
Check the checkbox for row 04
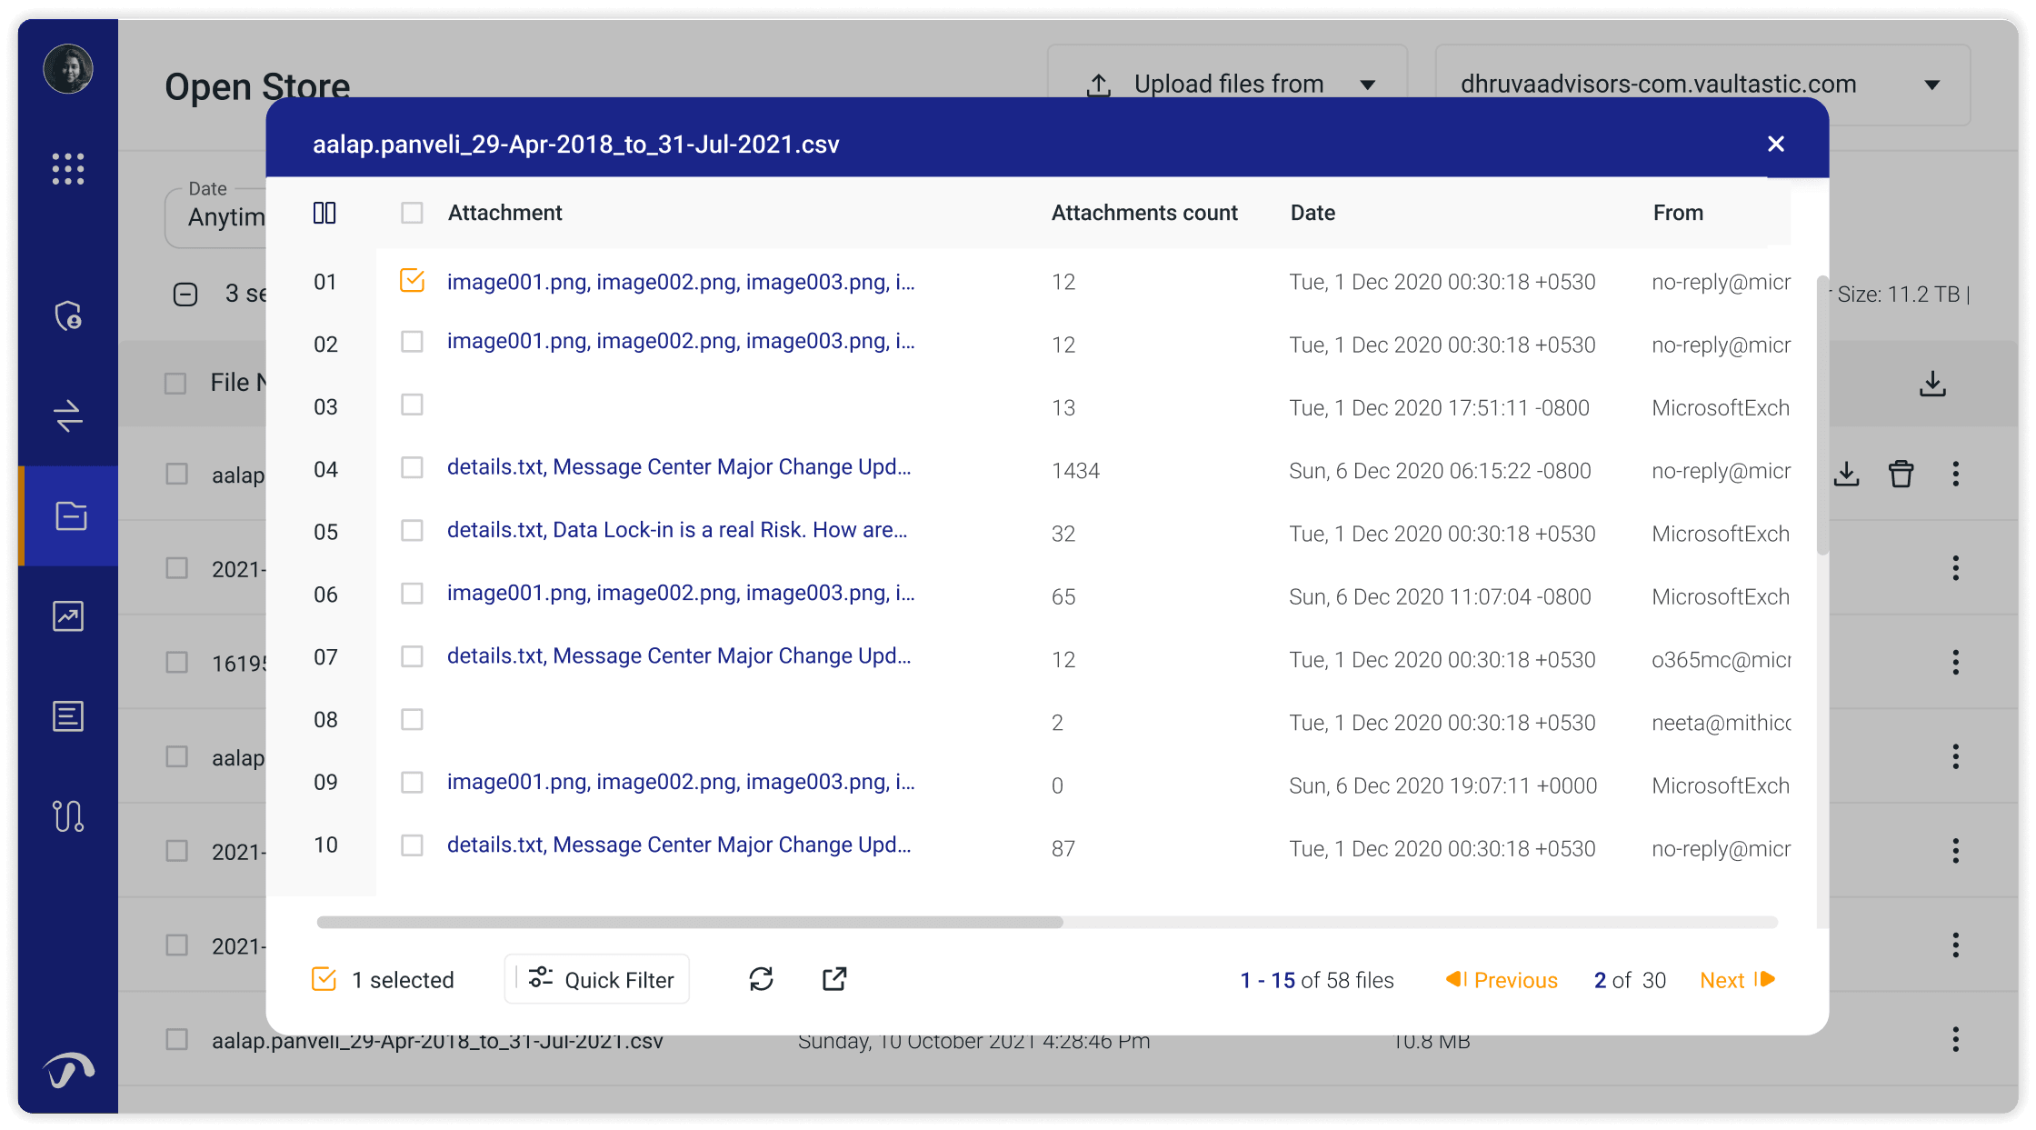click(x=412, y=468)
